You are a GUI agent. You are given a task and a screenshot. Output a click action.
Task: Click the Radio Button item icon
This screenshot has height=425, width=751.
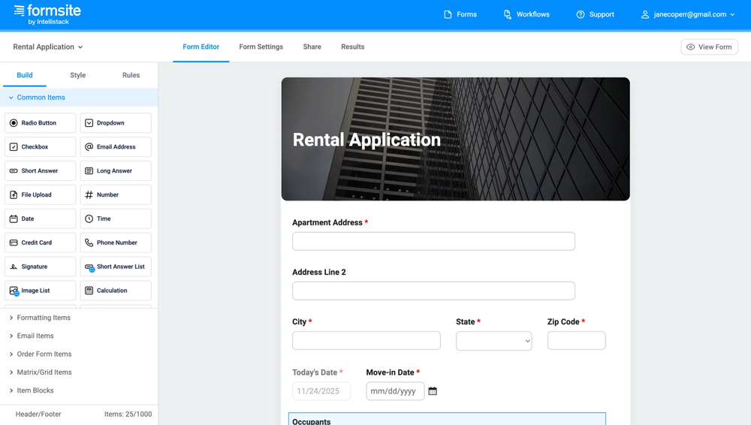(14, 123)
